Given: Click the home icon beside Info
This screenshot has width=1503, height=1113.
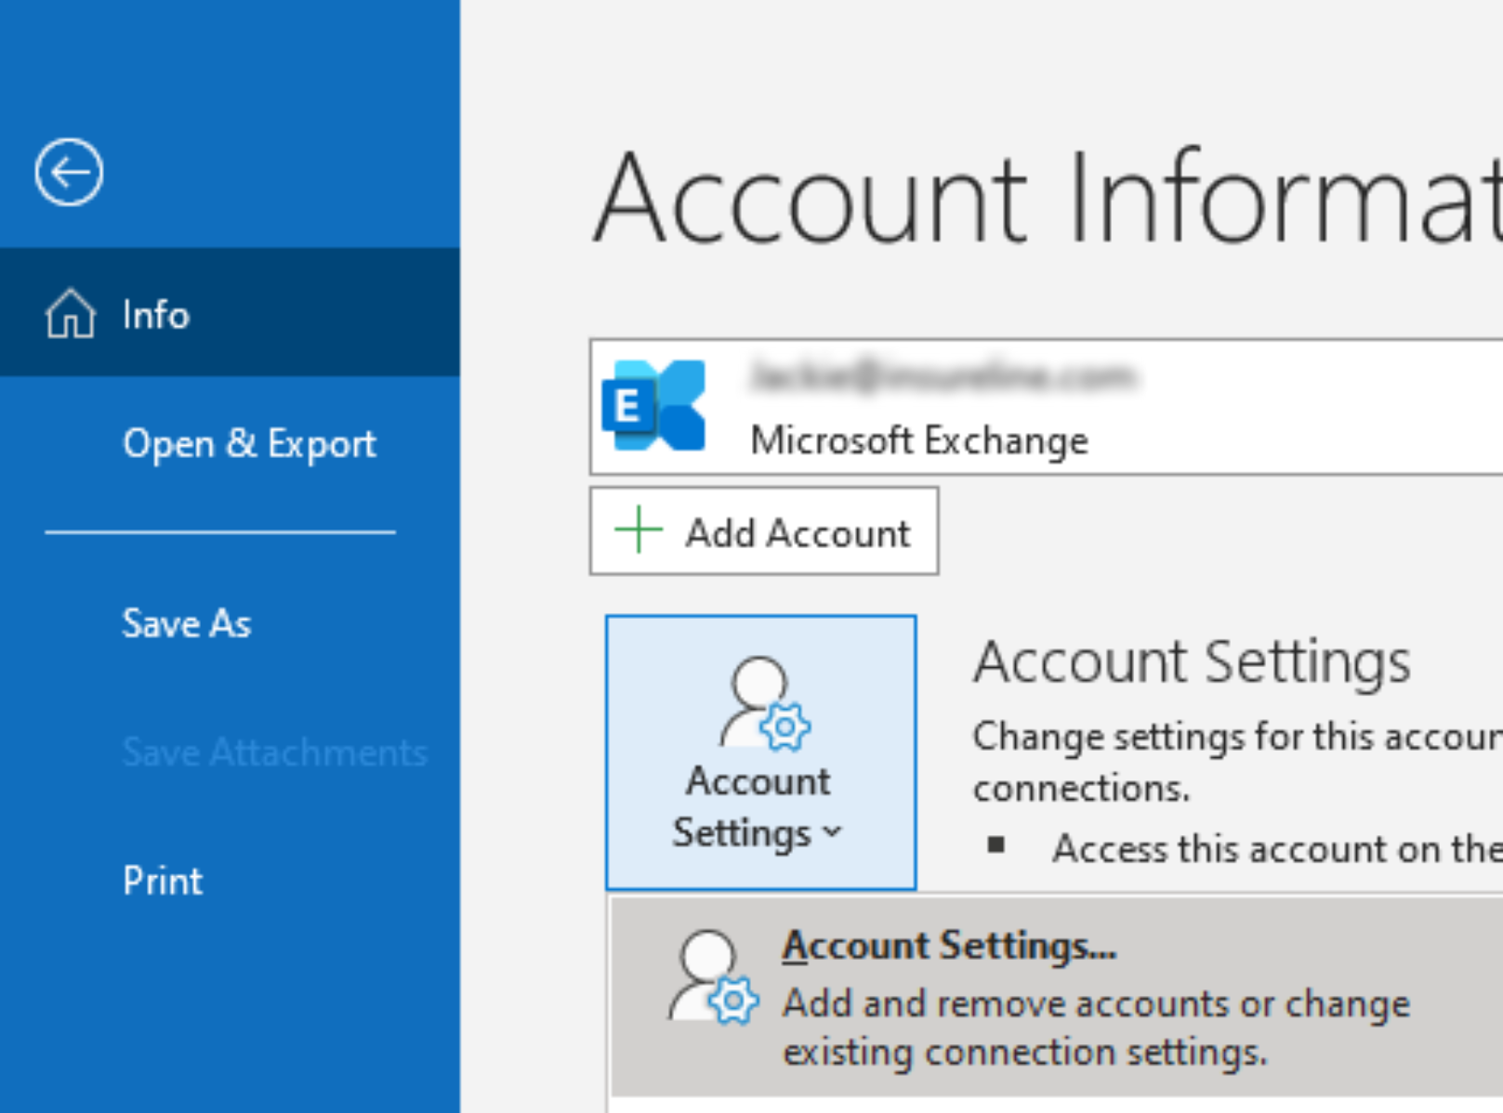Looking at the screenshot, I should coord(71,313).
